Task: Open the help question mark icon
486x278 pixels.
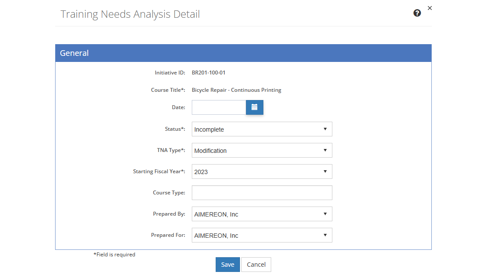Action: pyautogui.click(x=417, y=13)
